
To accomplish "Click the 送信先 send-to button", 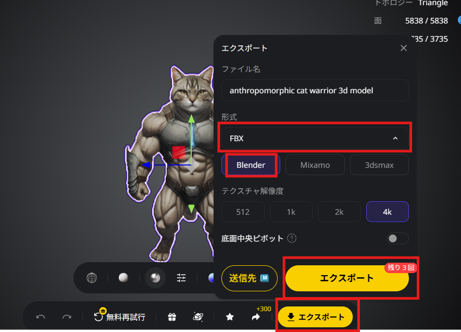I will tap(250, 278).
